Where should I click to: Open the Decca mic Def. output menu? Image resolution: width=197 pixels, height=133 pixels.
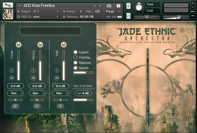[37, 93]
